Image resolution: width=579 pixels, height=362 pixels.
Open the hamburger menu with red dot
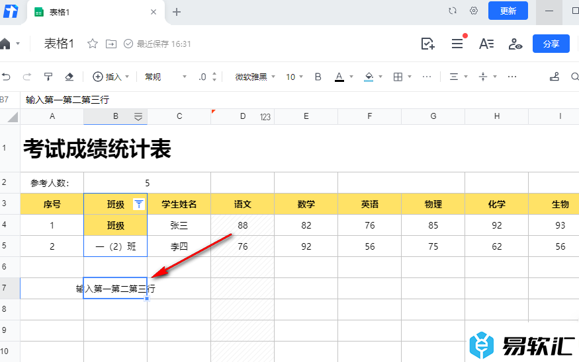(x=457, y=44)
